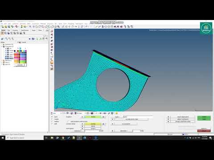214x160 pixels.
Task: Click the orange icon in the vertical toolbar
Action: 52,62
